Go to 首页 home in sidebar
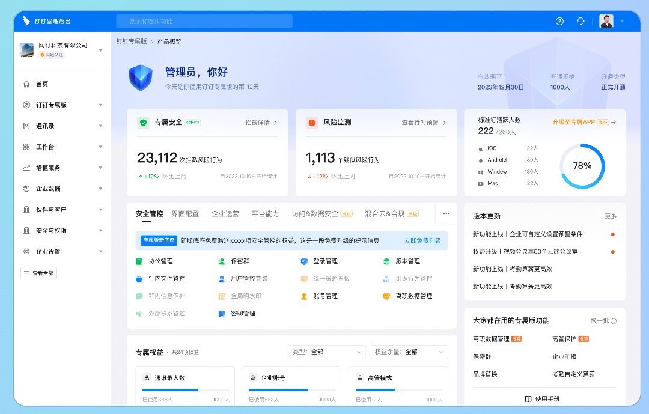The image size is (649, 414). 42,84
